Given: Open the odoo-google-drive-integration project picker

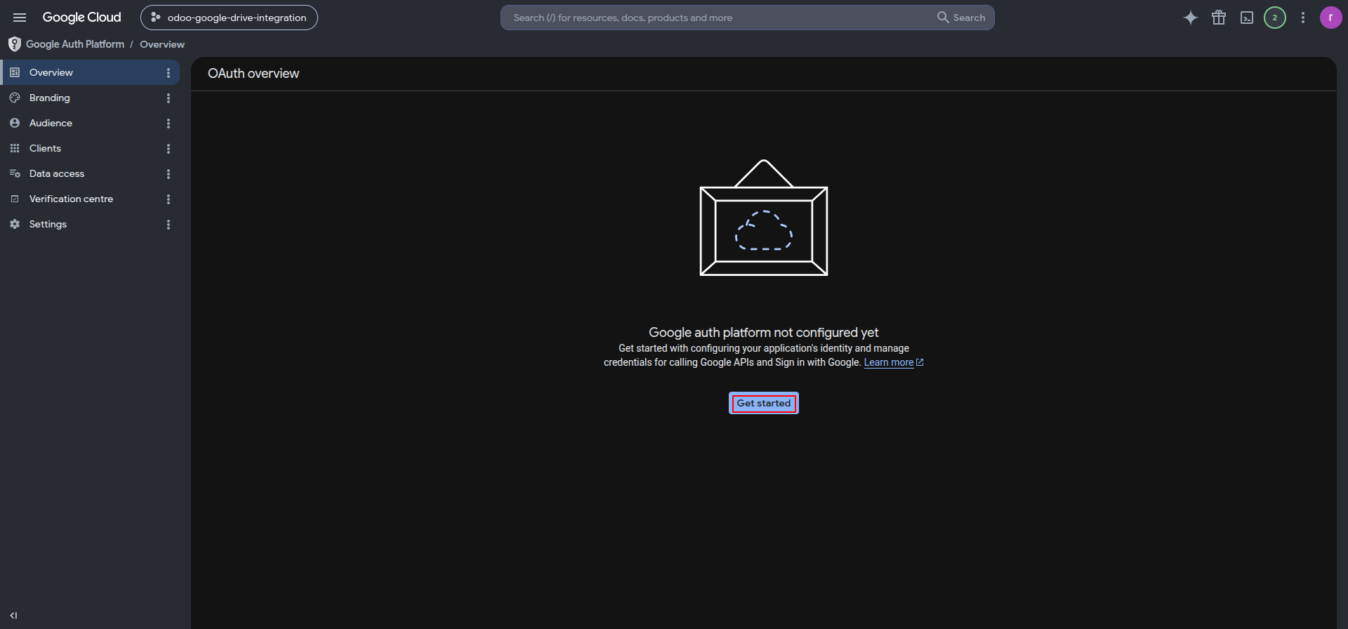Looking at the screenshot, I should click(229, 18).
